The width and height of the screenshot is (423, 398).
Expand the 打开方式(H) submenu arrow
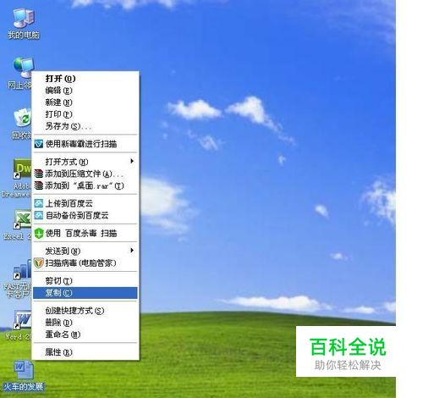132,161
